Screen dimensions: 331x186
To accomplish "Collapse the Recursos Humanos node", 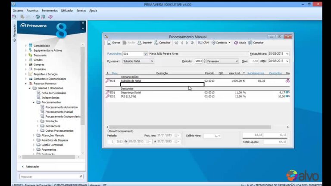I will click(x=26, y=84).
